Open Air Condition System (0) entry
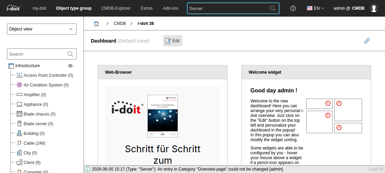The height and width of the screenshot is (173, 385). [46, 85]
